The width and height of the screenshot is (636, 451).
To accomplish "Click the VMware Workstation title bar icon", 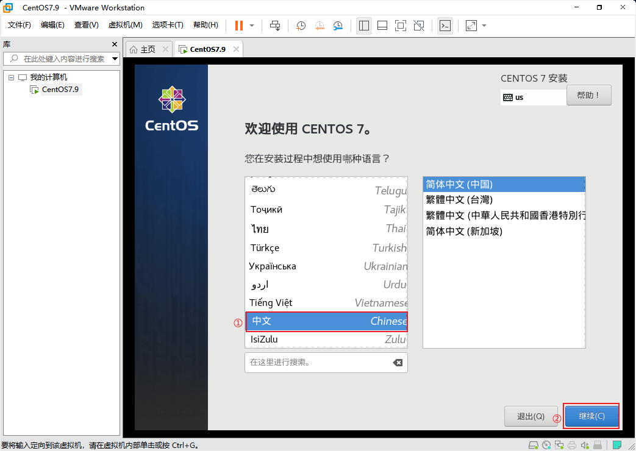I will coord(8,7).
